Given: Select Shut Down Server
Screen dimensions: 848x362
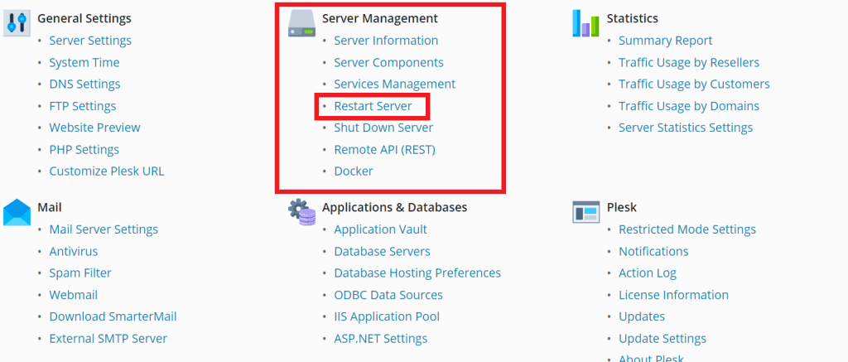Looking at the screenshot, I should (x=383, y=128).
